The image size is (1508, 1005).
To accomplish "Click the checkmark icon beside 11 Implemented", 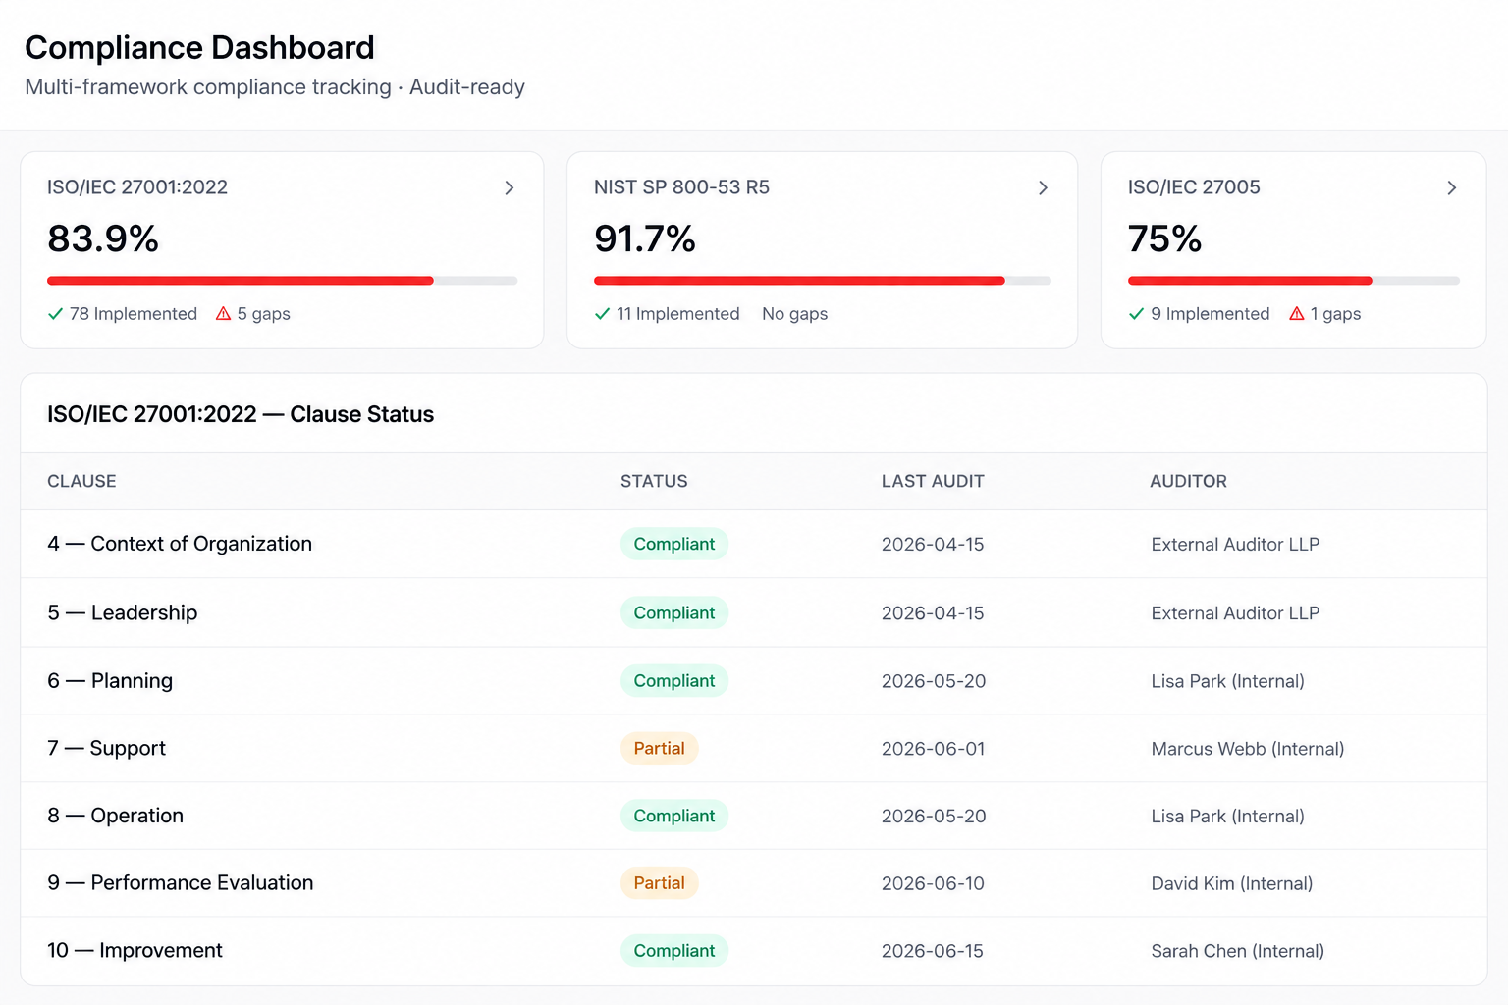I will (x=602, y=314).
